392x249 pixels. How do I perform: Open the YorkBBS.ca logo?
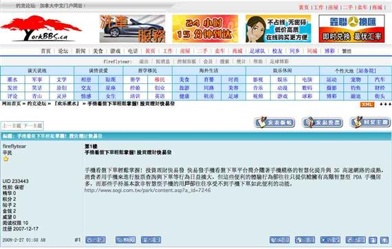pos(41,28)
